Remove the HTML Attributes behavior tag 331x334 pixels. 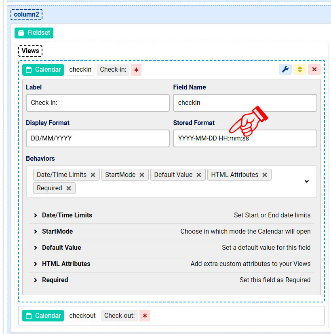pos(265,175)
